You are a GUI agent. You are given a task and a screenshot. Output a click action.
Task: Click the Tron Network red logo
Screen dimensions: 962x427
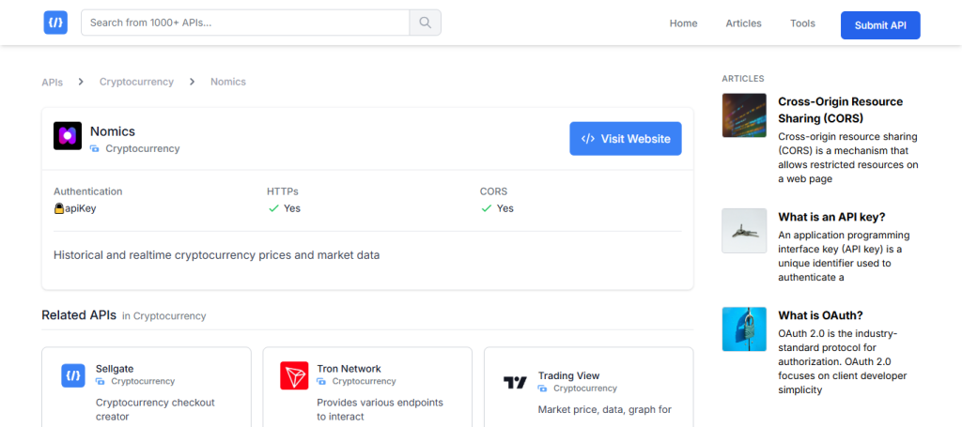pos(294,375)
